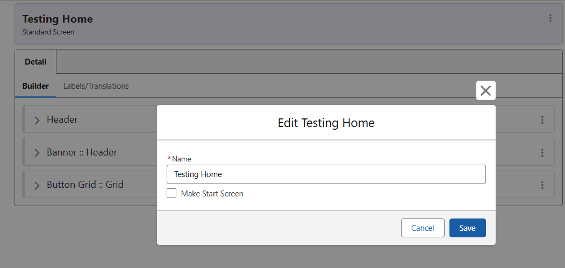The height and width of the screenshot is (268, 565).
Task: Click the Header component row title
Action: [62, 119]
